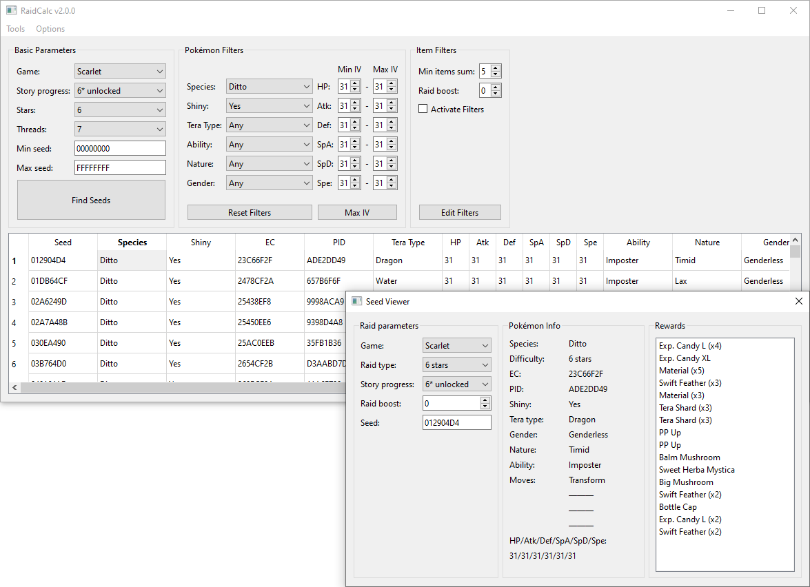Sort table by Species column header
Screen dimensions: 810x587
(132, 242)
